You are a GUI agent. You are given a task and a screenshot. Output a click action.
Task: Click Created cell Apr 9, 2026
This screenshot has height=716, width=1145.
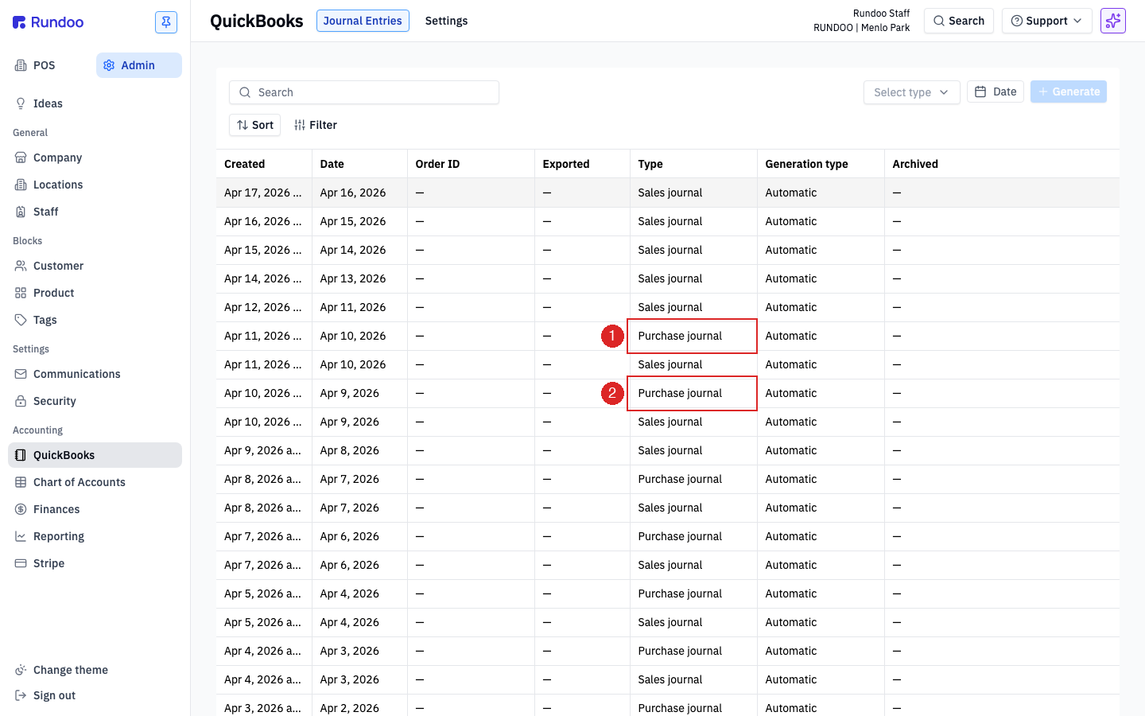[x=263, y=450]
